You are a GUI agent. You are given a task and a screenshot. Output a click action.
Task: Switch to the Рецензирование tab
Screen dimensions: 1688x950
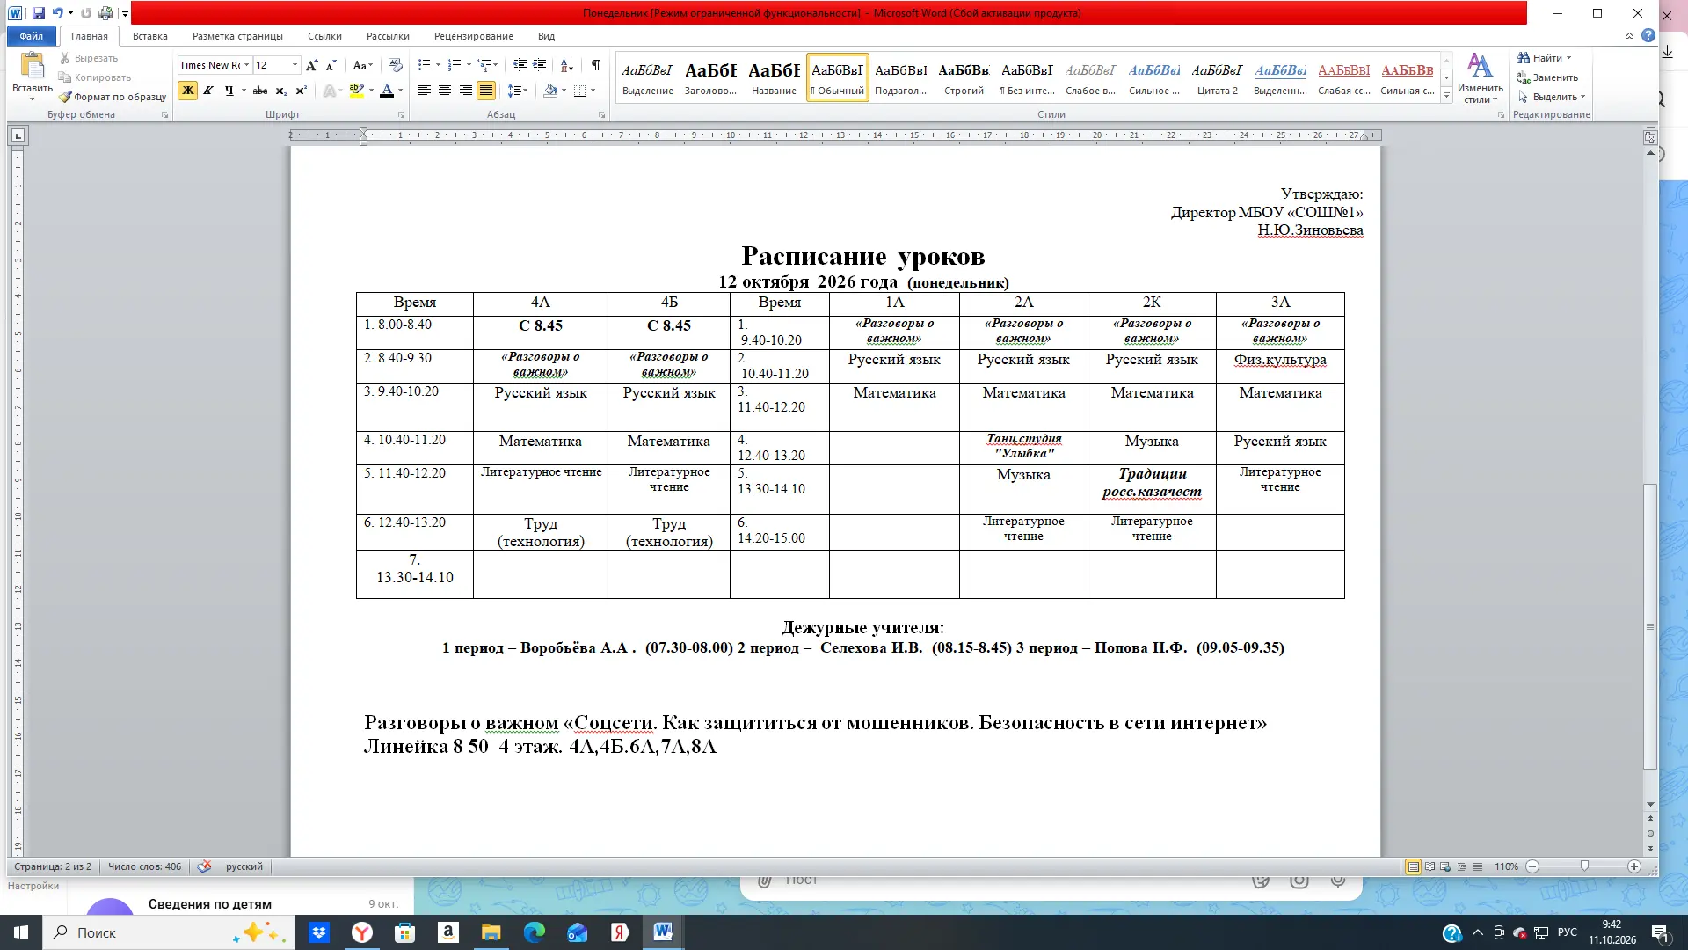(473, 36)
